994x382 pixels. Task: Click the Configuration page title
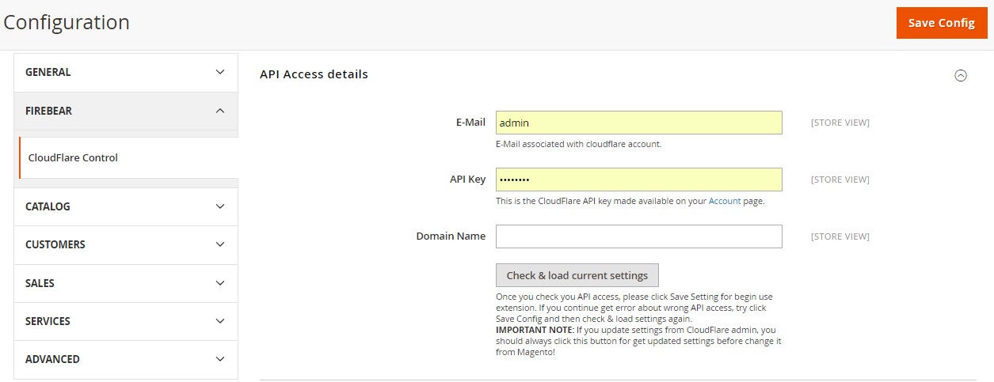click(67, 23)
